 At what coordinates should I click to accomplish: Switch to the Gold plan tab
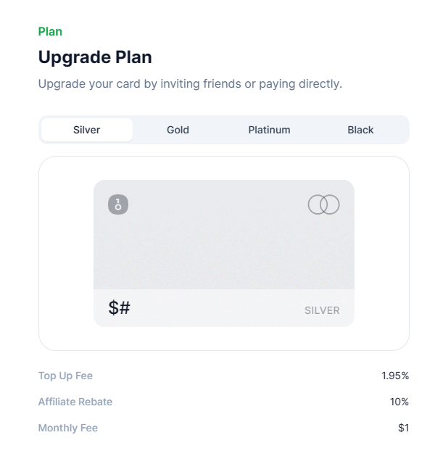[178, 130]
